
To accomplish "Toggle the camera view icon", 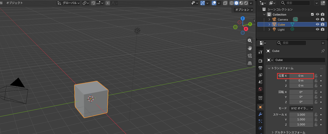I will (250, 56).
